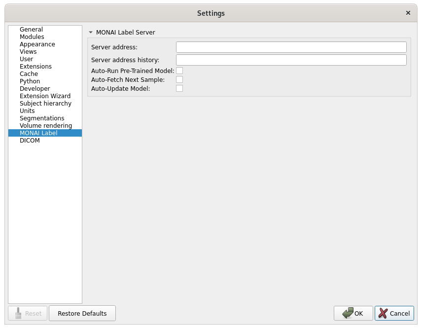Click the Server address input field
The width and height of the screenshot is (422, 329).
pyautogui.click(x=291, y=47)
